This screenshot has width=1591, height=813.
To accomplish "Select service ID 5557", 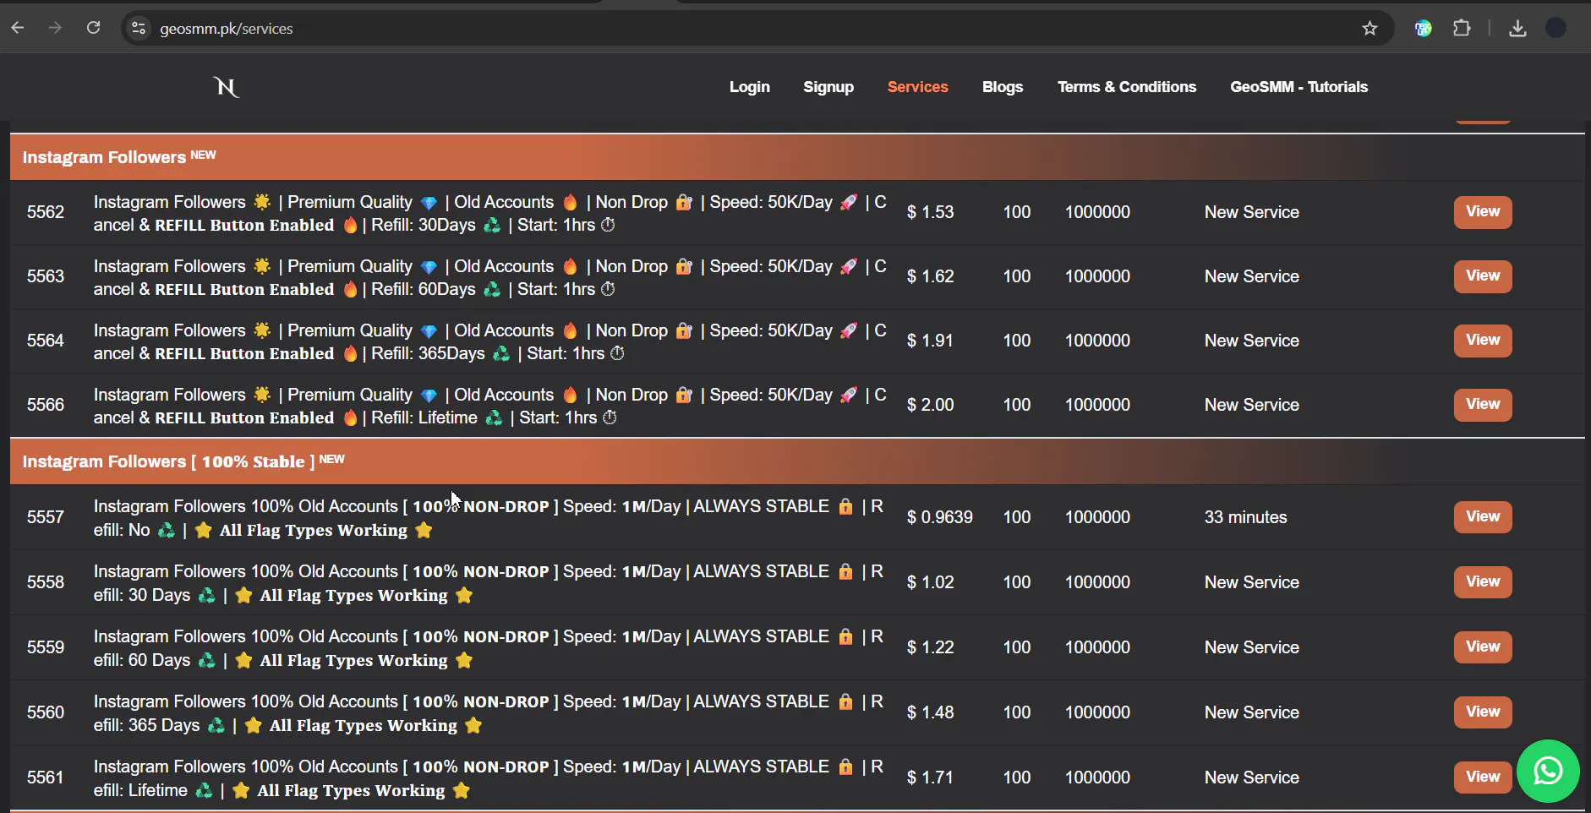I will point(46,517).
